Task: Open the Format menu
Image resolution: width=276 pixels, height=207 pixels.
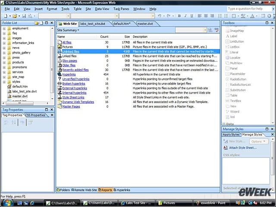Action: pyautogui.click(x=52, y=9)
